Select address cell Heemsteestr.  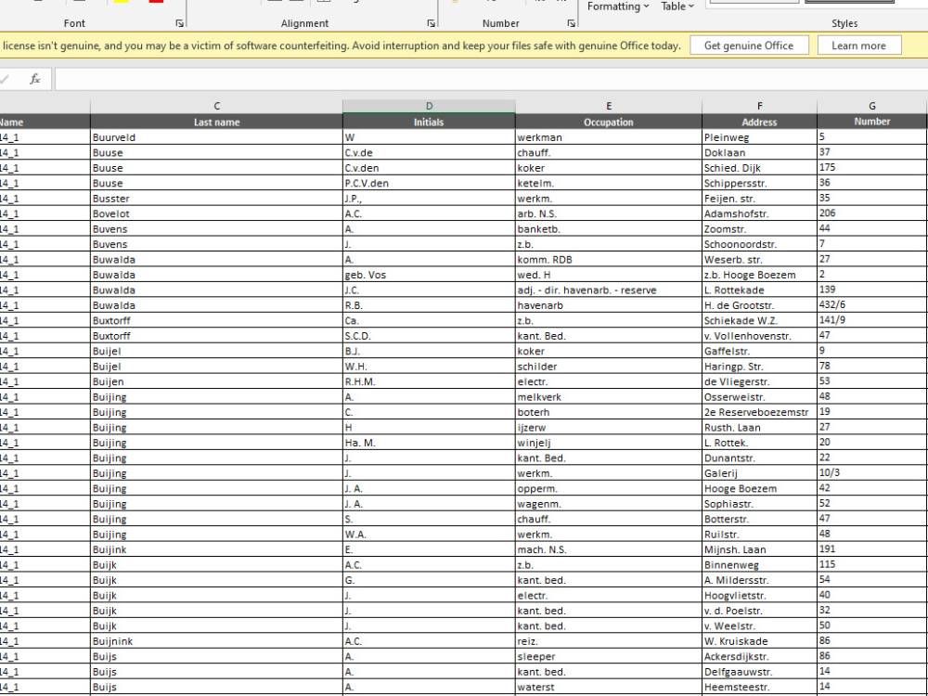click(x=759, y=687)
